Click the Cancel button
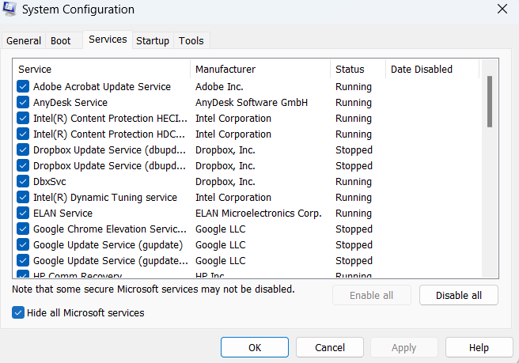This screenshot has width=519, height=363. point(330,347)
